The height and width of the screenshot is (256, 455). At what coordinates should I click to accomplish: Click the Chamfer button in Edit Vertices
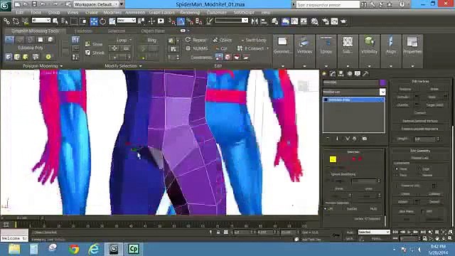[x=402, y=105]
